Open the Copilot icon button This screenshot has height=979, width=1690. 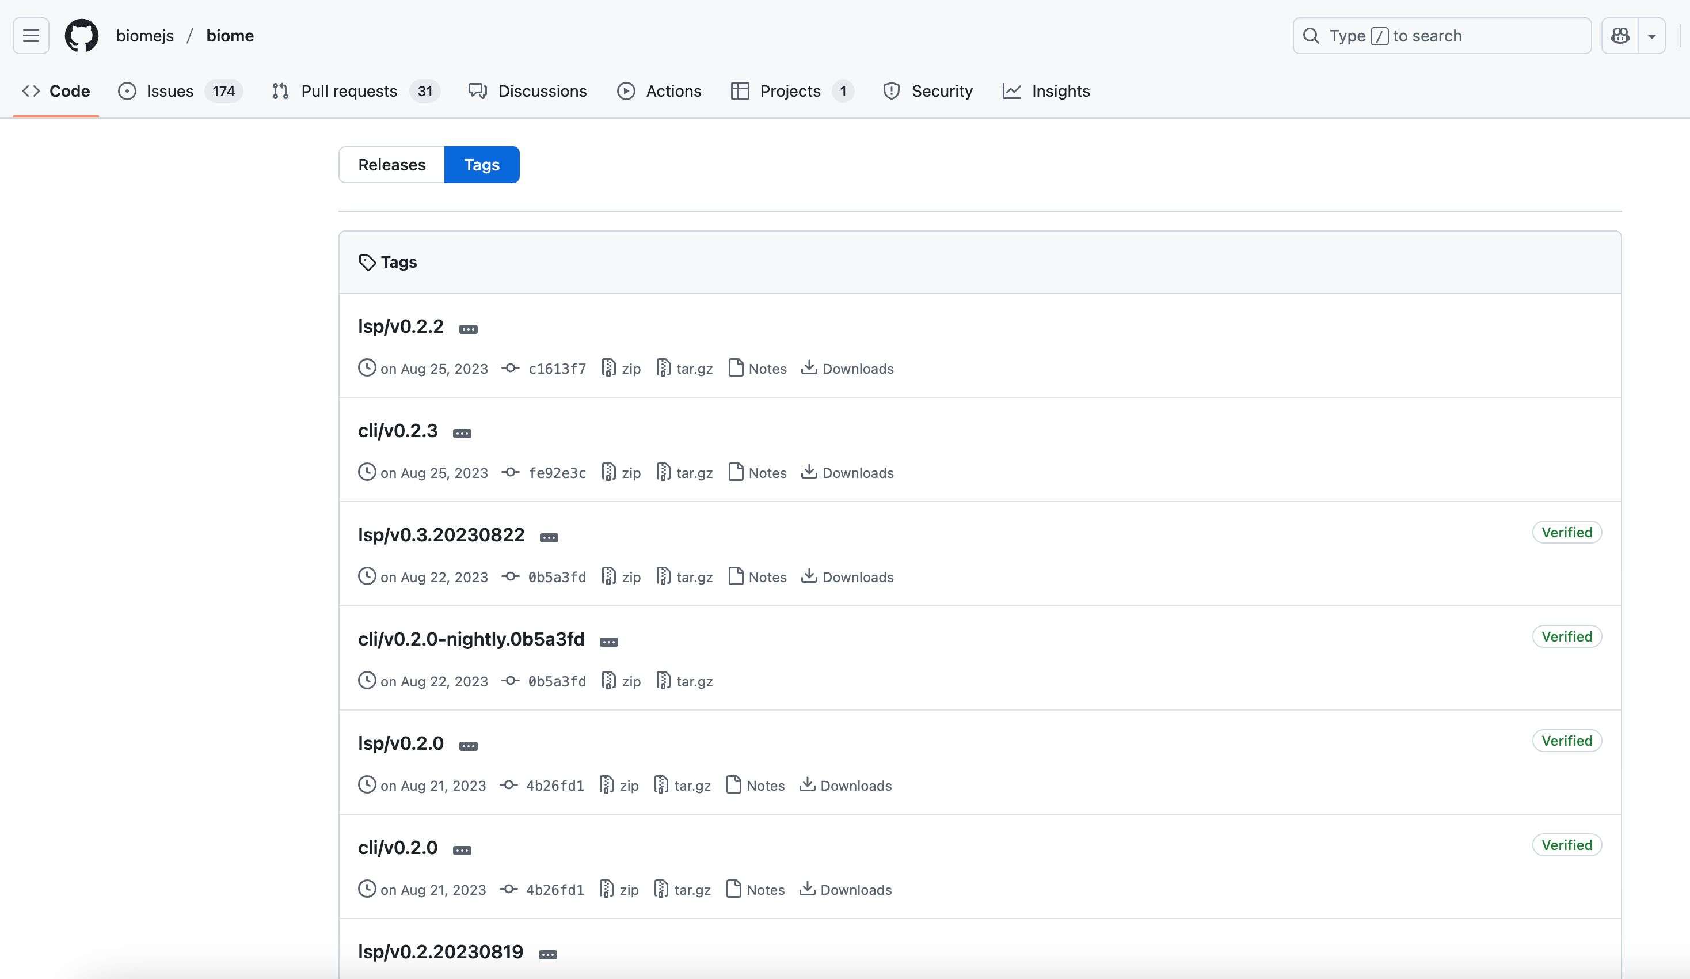(x=1620, y=36)
